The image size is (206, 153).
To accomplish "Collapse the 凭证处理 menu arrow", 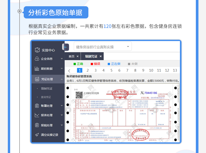I will coord(62,79).
